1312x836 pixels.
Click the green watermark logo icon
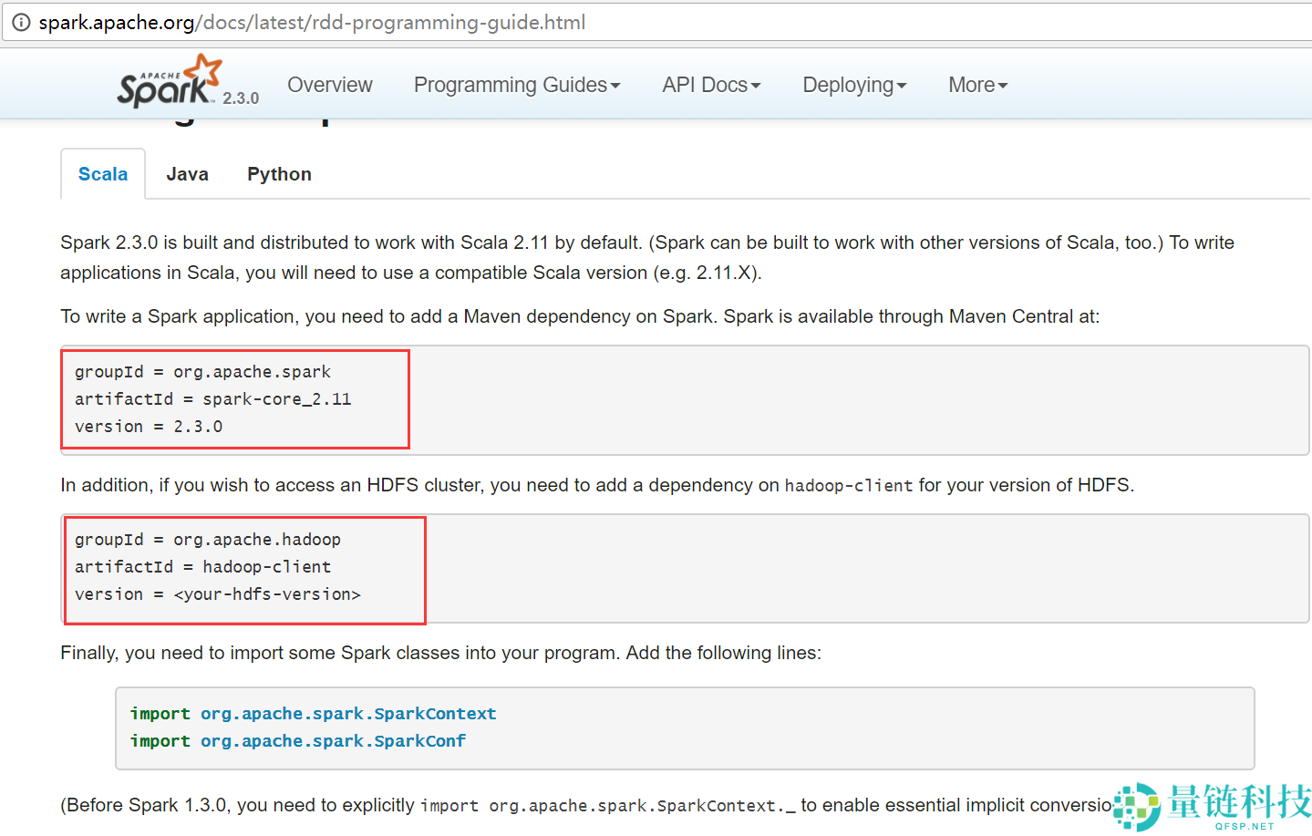[x=1136, y=806]
